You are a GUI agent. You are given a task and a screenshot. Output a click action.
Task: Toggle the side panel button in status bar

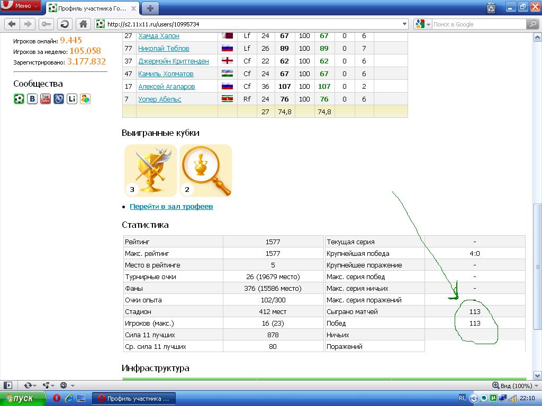[x=7, y=385]
